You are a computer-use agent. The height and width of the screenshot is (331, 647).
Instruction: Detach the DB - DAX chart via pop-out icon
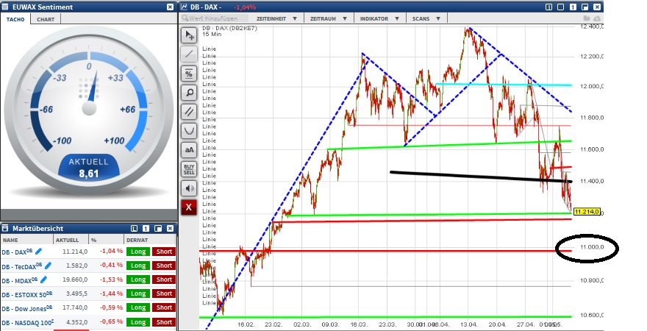(585, 7)
